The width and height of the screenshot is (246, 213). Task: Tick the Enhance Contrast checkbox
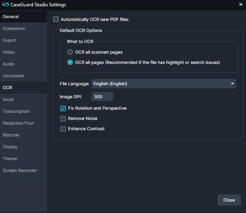point(63,129)
